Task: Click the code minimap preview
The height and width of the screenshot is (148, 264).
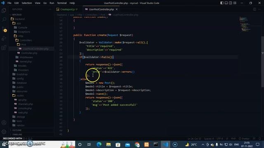Action: click(x=245, y=24)
